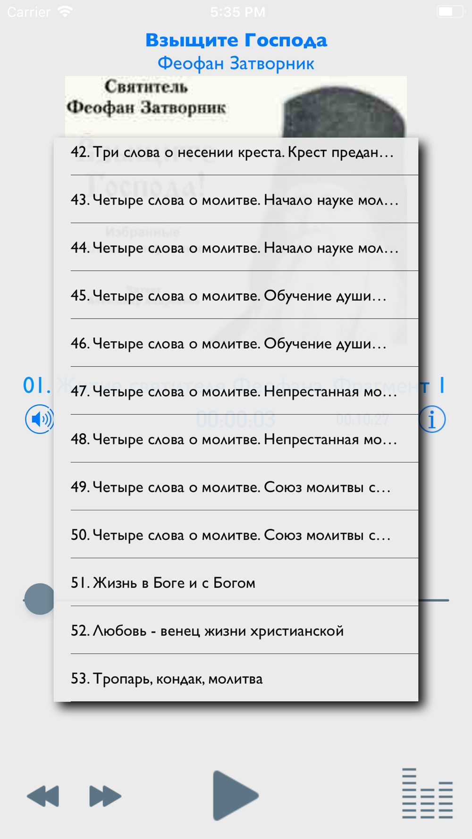Select track 50. Союз молитвы
This screenshot has width=472, height=839.
pos(236,535)
